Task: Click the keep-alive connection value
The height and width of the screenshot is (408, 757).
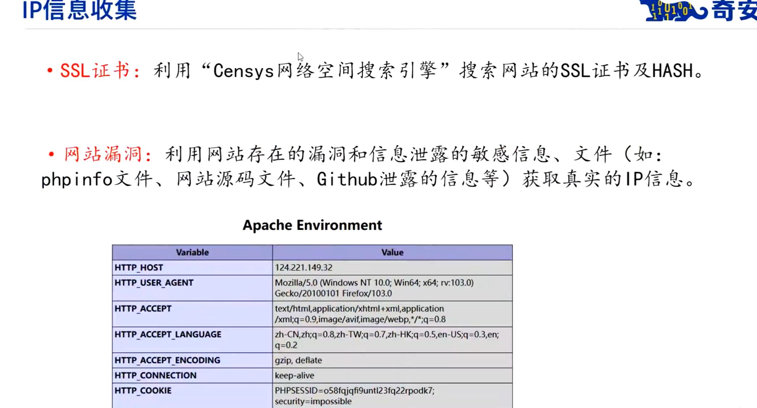Action: coord(294,375)
